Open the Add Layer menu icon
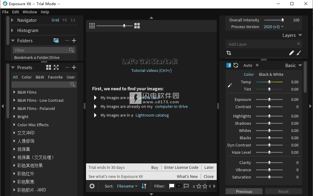Viewport: 313px width, 196px height. [x=299, y=44]
